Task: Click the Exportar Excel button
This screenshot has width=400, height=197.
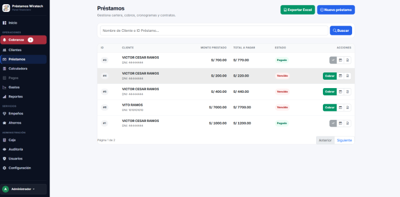Action: pos(298,10)
